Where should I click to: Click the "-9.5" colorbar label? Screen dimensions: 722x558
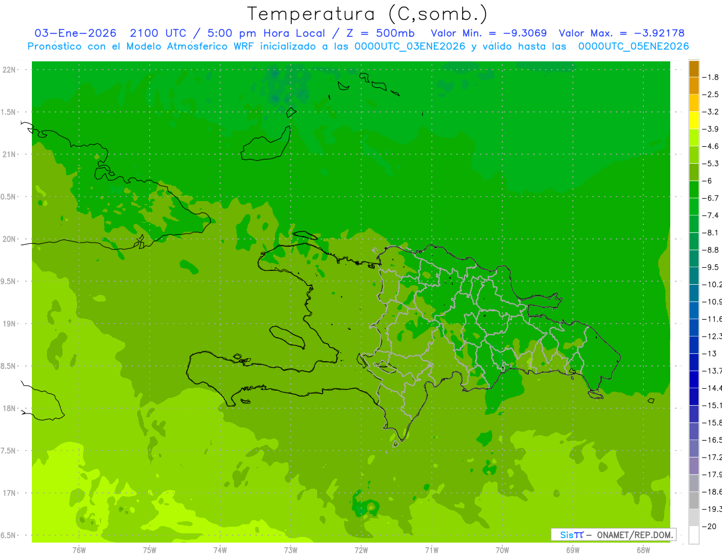point(711,267)
